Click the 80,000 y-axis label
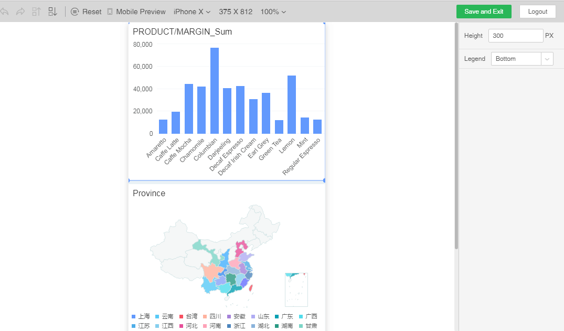Viewport: 564px width, 331px height. coord(143,44)
